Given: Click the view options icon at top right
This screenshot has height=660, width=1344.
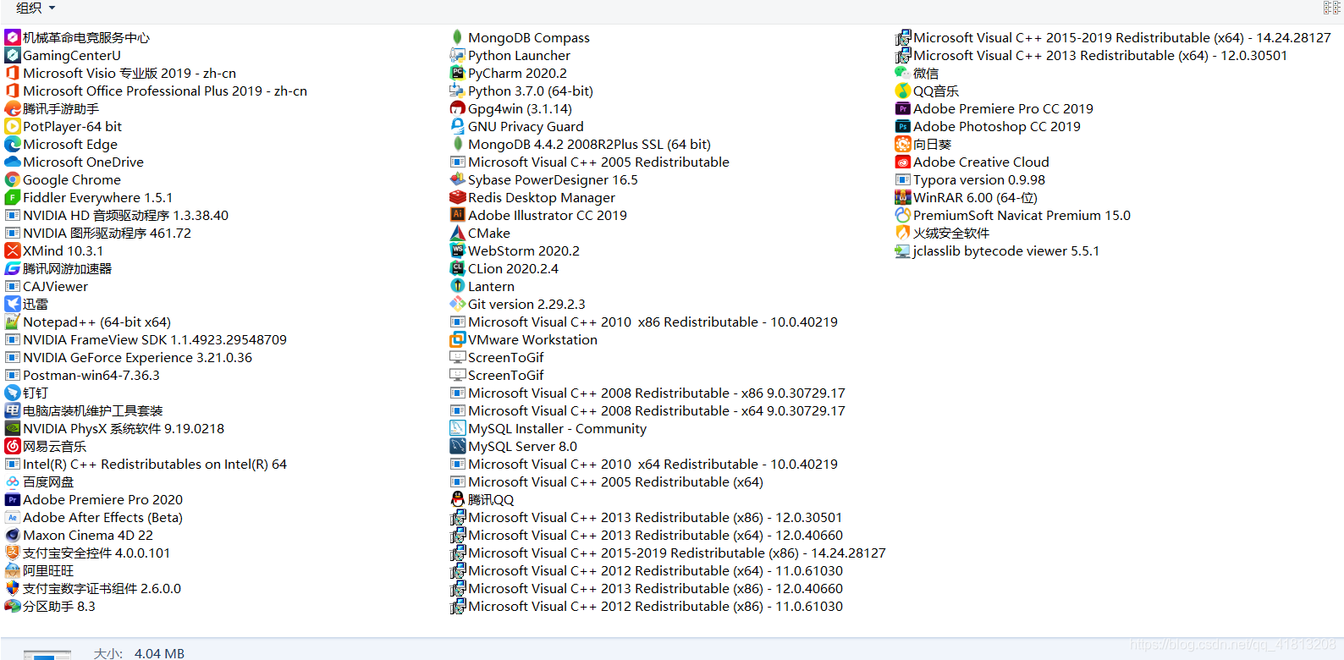Looking at the screenshot, I should [x=1331, y=8].
